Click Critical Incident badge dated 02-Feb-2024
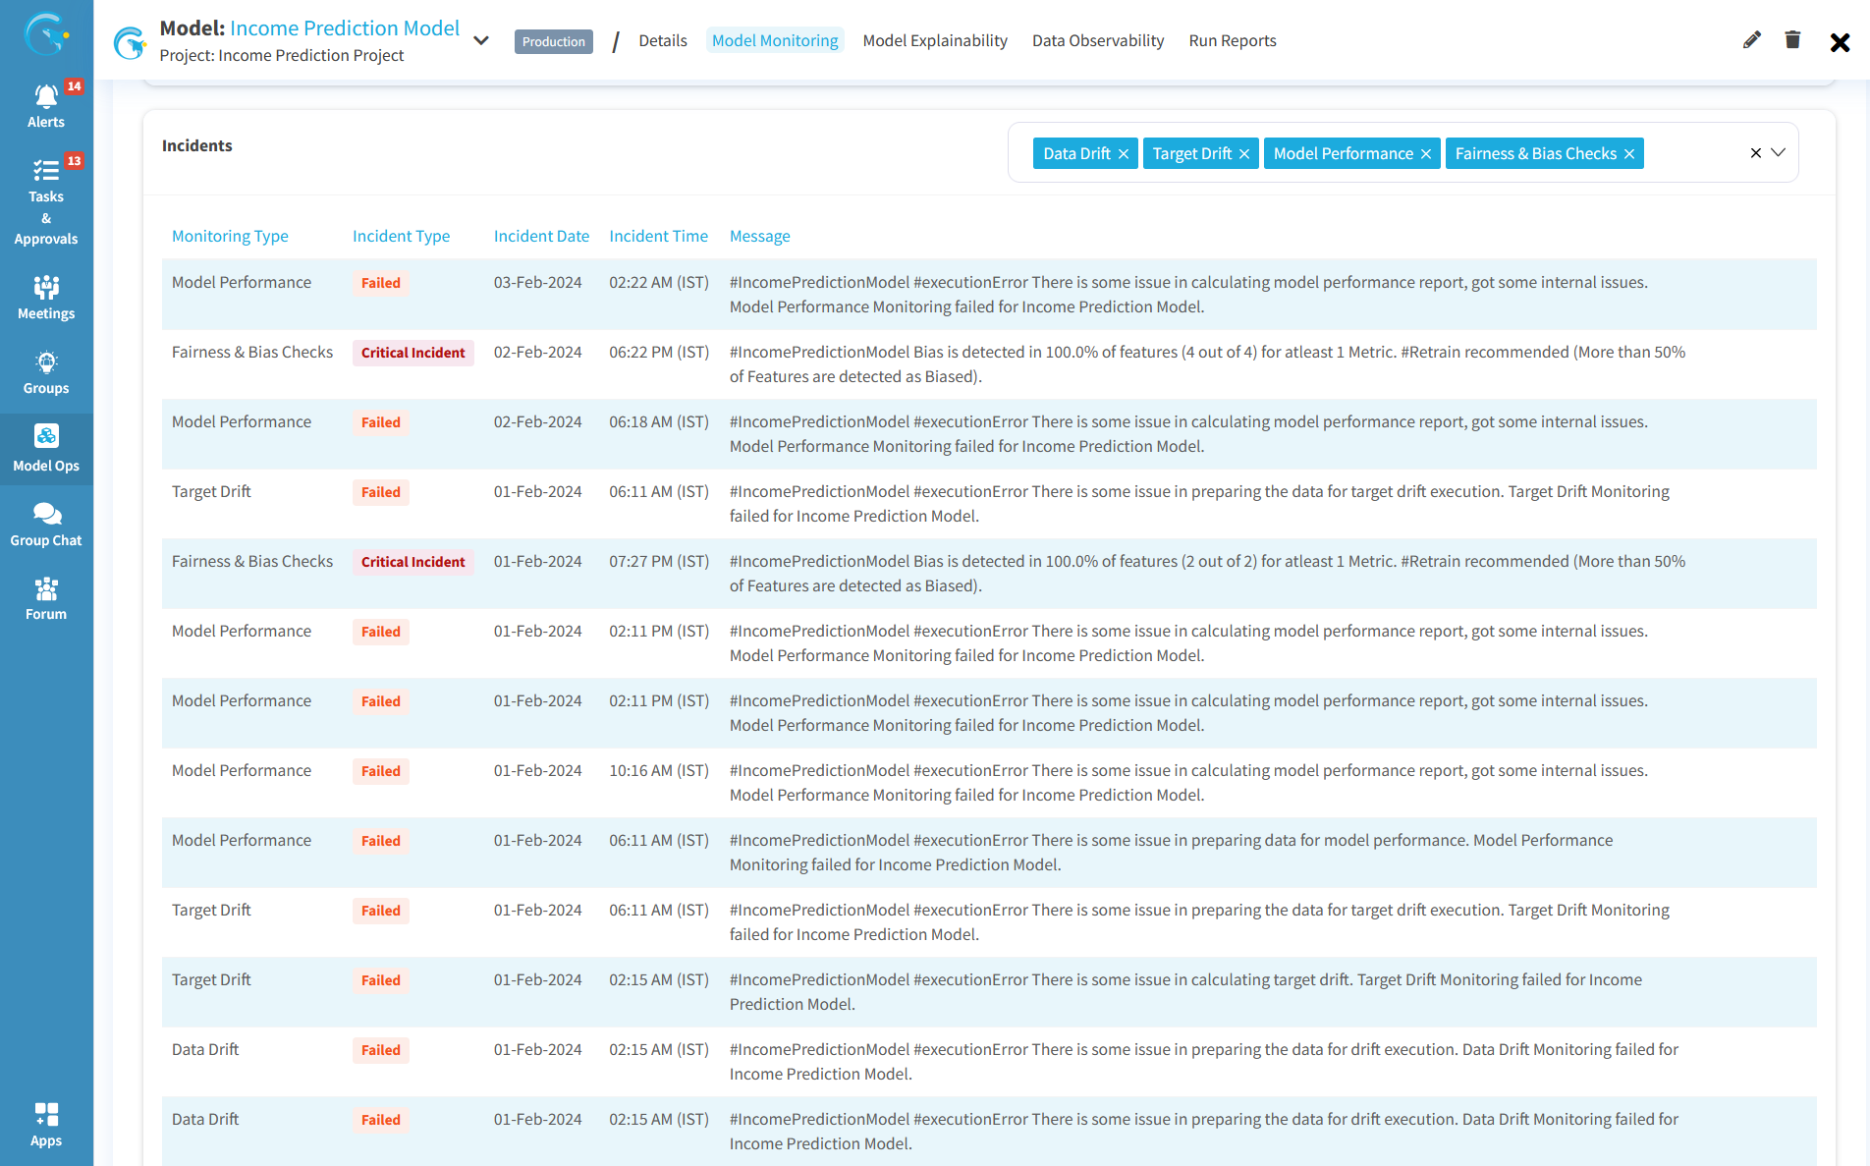 pyautogui.click(x=412, y=353)
